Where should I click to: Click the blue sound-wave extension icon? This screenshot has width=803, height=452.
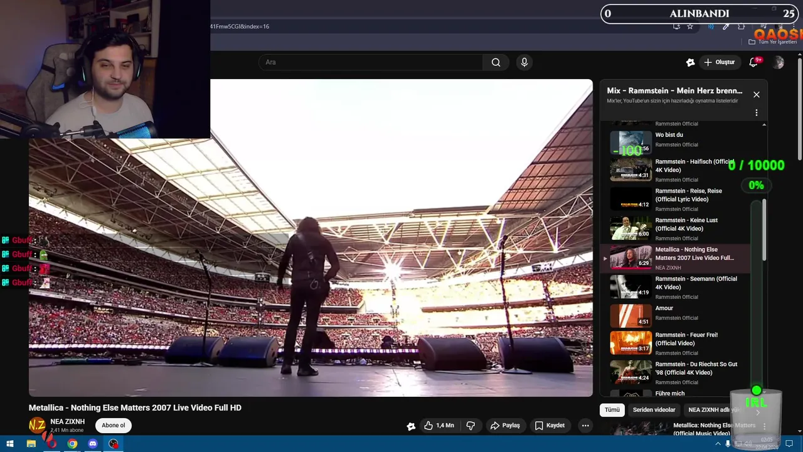tap(711, 26)
